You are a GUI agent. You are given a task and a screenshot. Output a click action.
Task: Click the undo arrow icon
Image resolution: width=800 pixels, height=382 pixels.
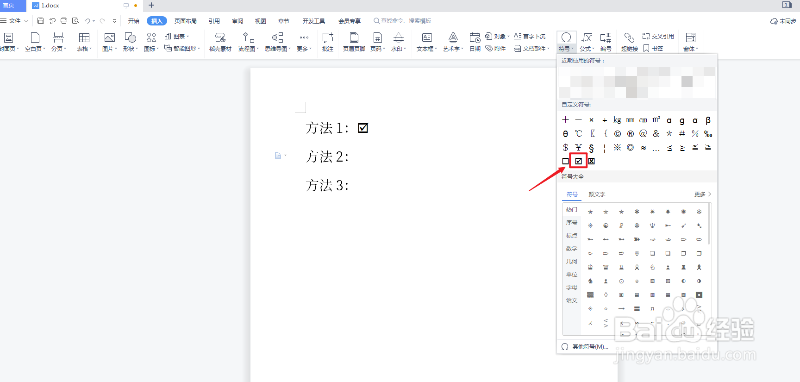[x=87, y=21]
